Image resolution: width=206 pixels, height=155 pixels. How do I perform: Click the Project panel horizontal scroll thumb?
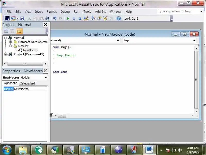25,64
